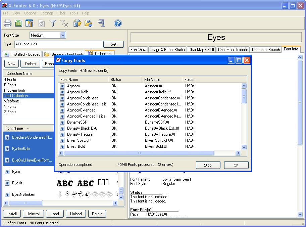The image size is (306, 227).
Task: Click the font-and-computer toolbar icon left of Help
Action: [x=101, y=23]
